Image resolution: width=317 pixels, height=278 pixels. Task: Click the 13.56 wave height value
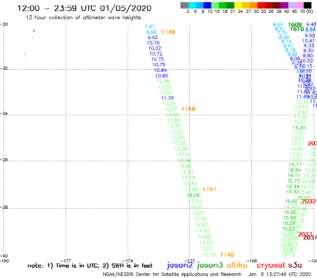178,137
